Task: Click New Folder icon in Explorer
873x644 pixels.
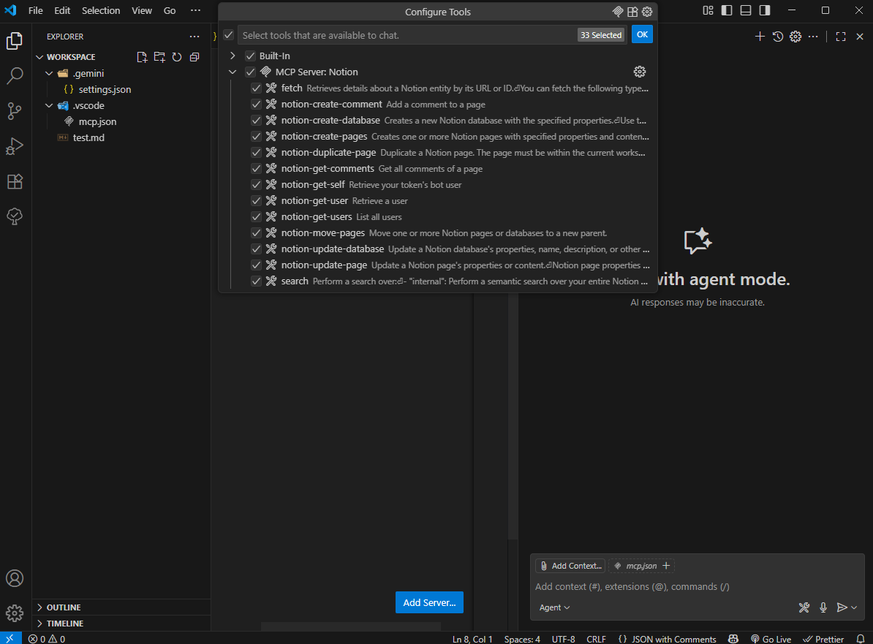Action: click(x=159, y=57)
